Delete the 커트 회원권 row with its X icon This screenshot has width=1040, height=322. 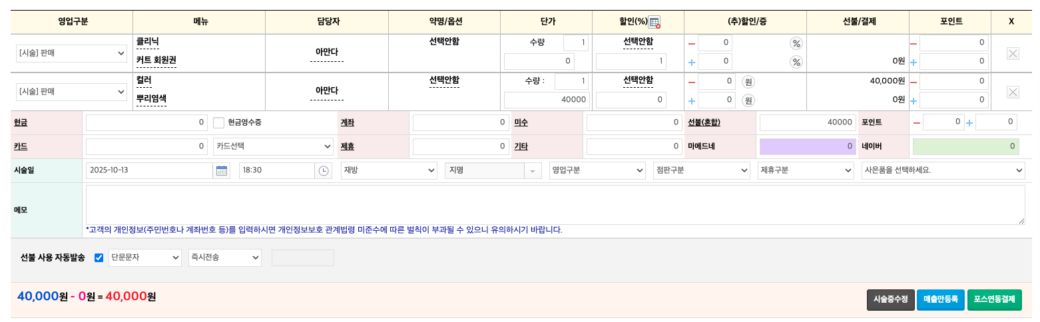1013,53
